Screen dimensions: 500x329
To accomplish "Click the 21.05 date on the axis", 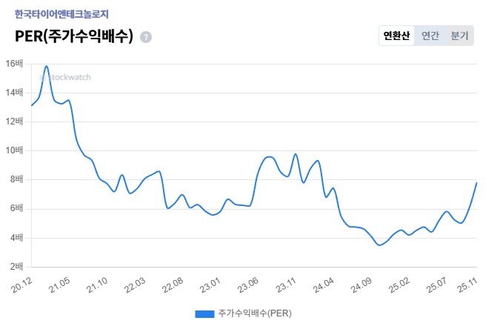I will (x=60, y=285).
